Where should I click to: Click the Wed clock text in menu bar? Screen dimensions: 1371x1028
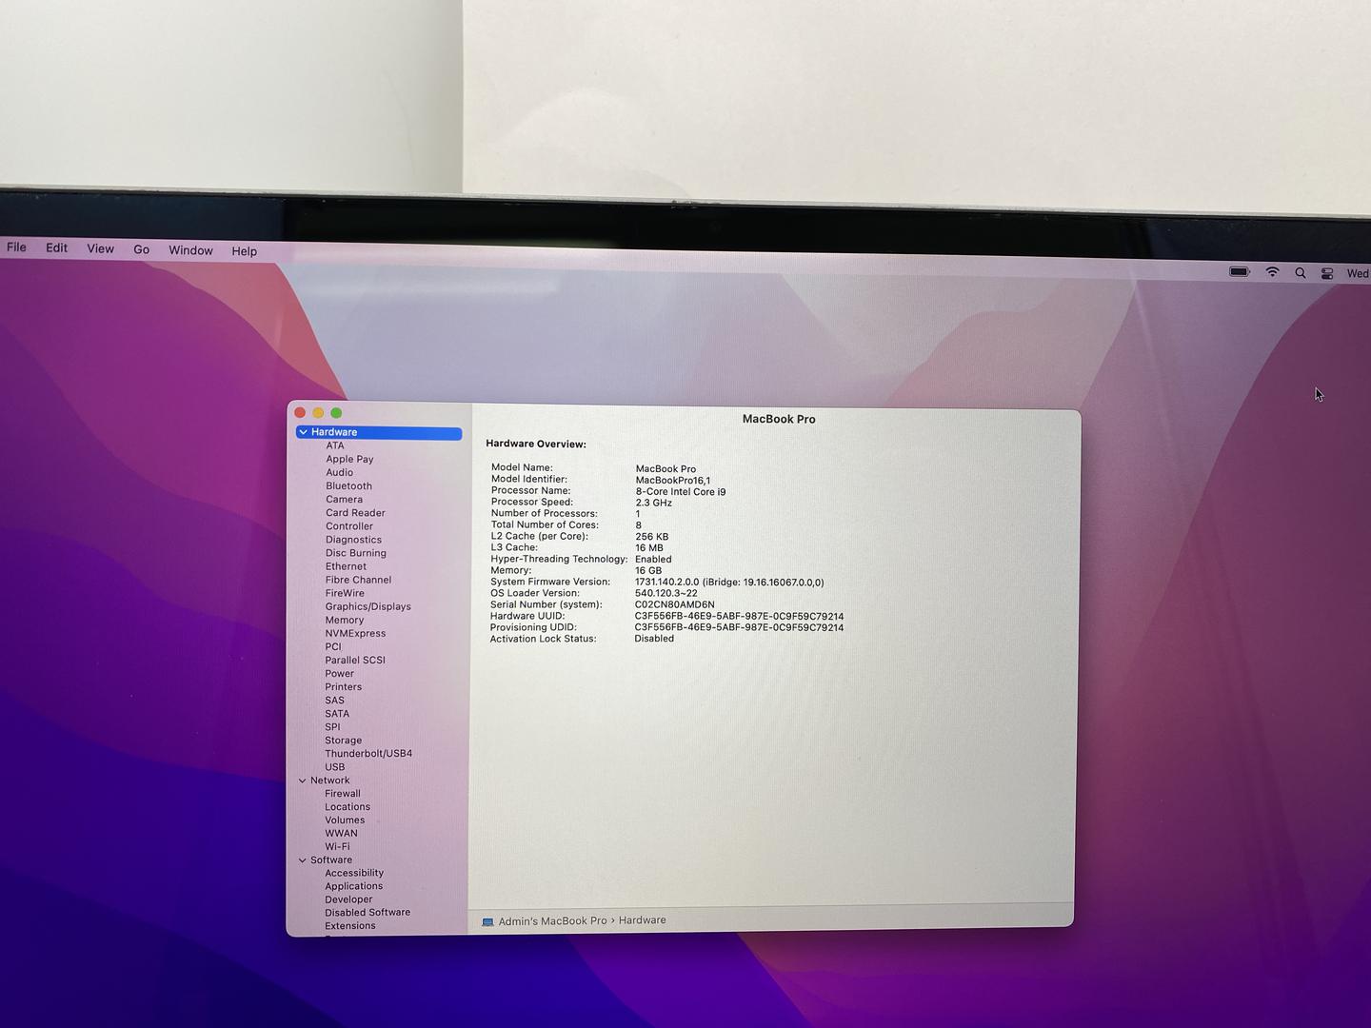(1358, 273)
